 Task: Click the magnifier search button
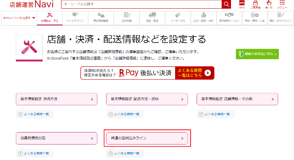tap(226, 4)
